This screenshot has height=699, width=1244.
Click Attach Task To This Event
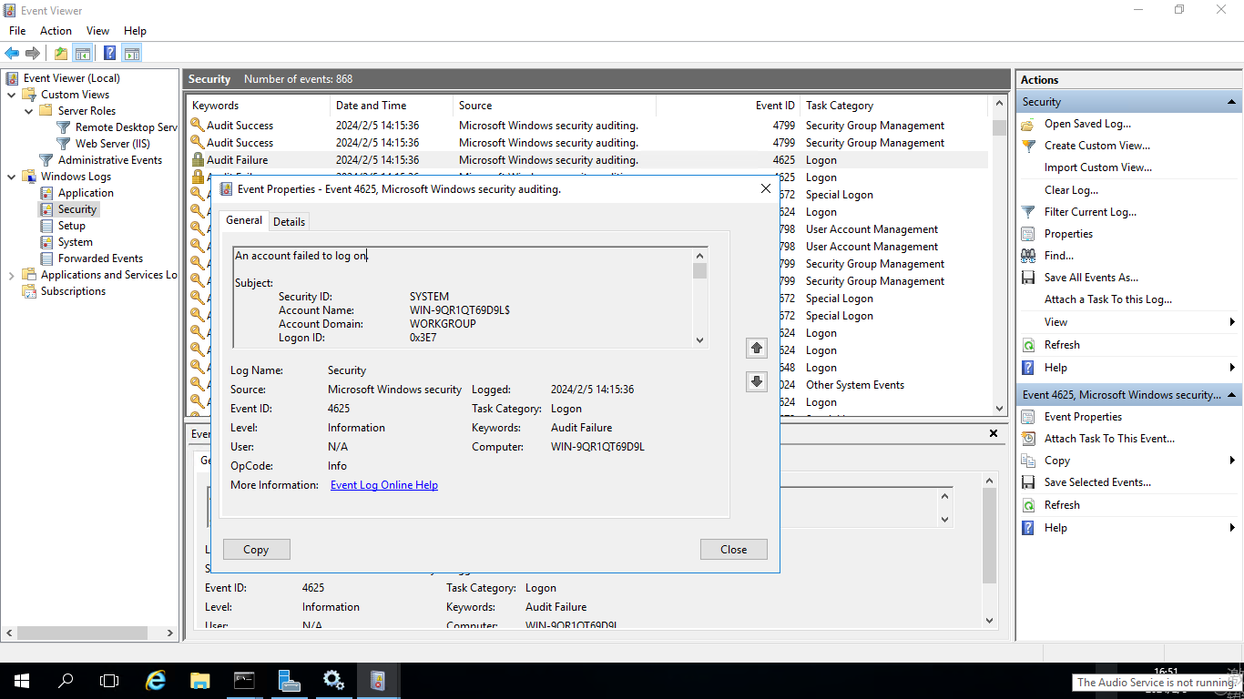click(1109, 439)
